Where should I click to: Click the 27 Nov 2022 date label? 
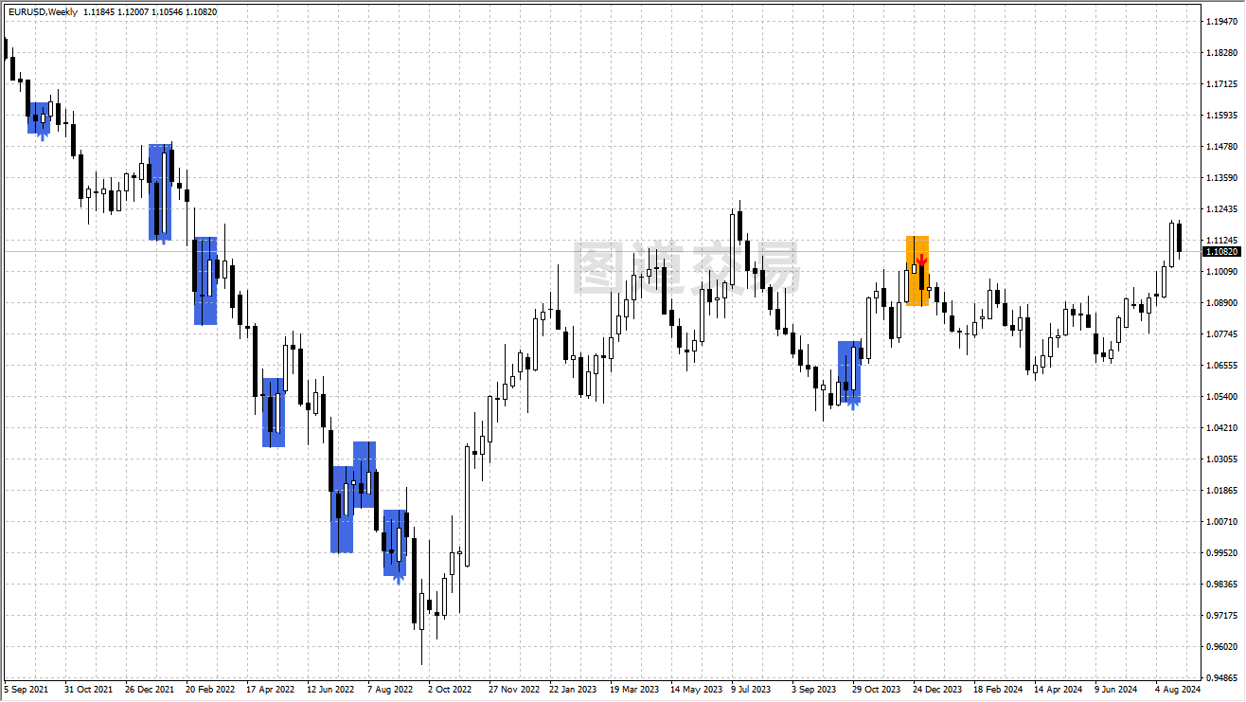[x=514, y=690]
